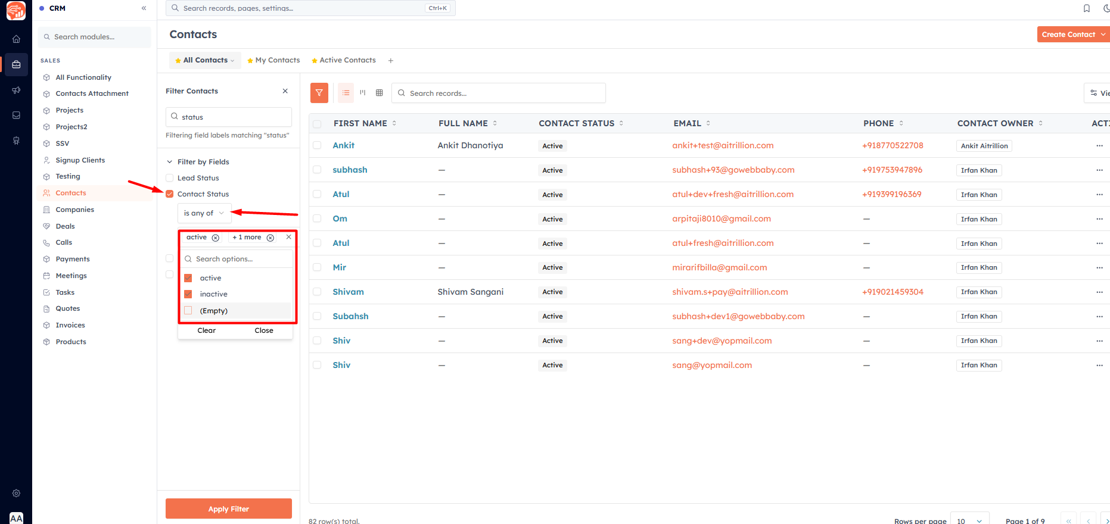Open the settings gear icon
The height and width of the screenshot is (524, 1110).
tap(16, 493)
